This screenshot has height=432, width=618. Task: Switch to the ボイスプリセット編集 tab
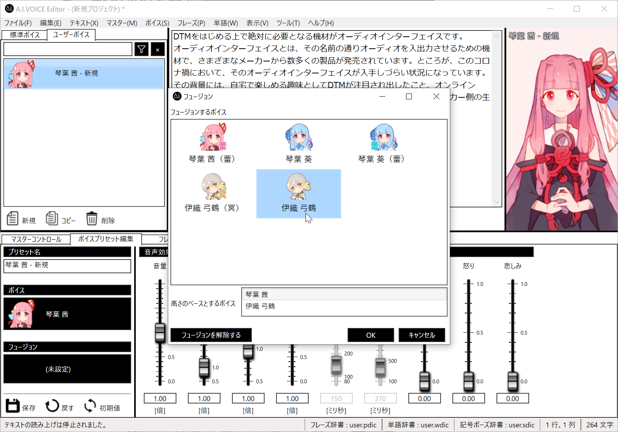pyautogui.click(x=106, y=239)
